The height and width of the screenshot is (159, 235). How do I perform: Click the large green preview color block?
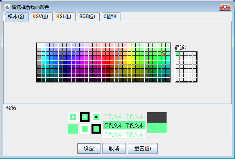pyautogui.click(x=157, y=128)
